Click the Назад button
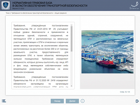This screenshot has width=140, height=105. pos(57,101)
